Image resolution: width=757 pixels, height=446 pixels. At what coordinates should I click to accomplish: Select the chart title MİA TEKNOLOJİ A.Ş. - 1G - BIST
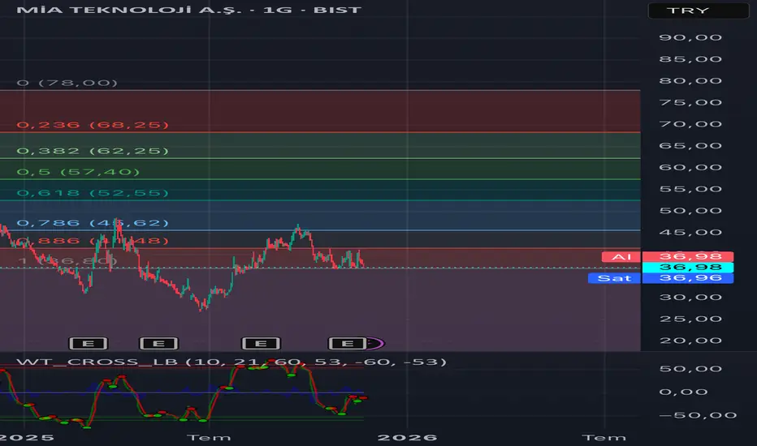188,10
